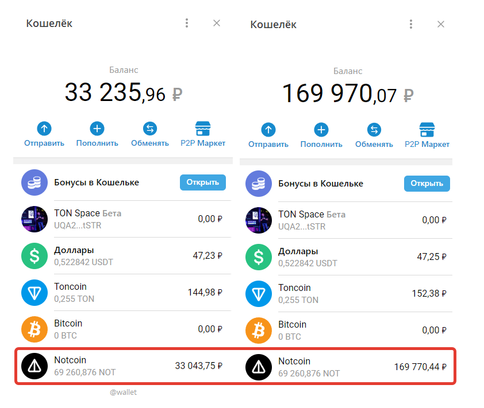This screenshot has width=484, height=408.
Task: Click Toncoin logo in left wallet
Action: click(x=34, y=293)
